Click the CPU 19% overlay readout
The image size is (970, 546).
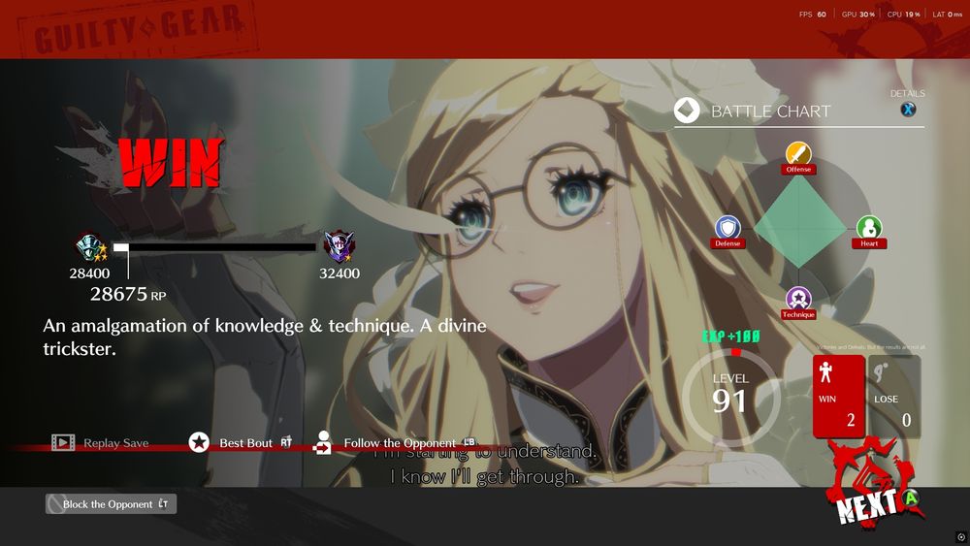903,15
